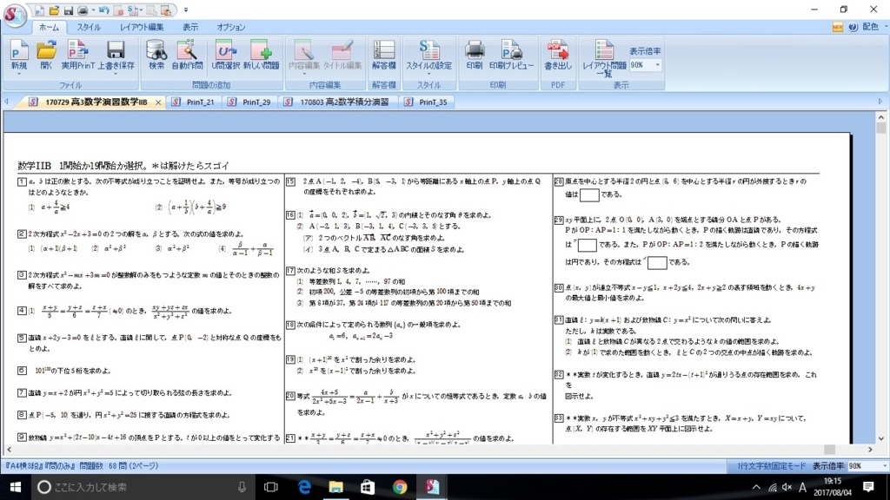Viewport: 890px width, 500px height.
Task: Click 内容編集 content edit button
Action: [x=303, y=55]
